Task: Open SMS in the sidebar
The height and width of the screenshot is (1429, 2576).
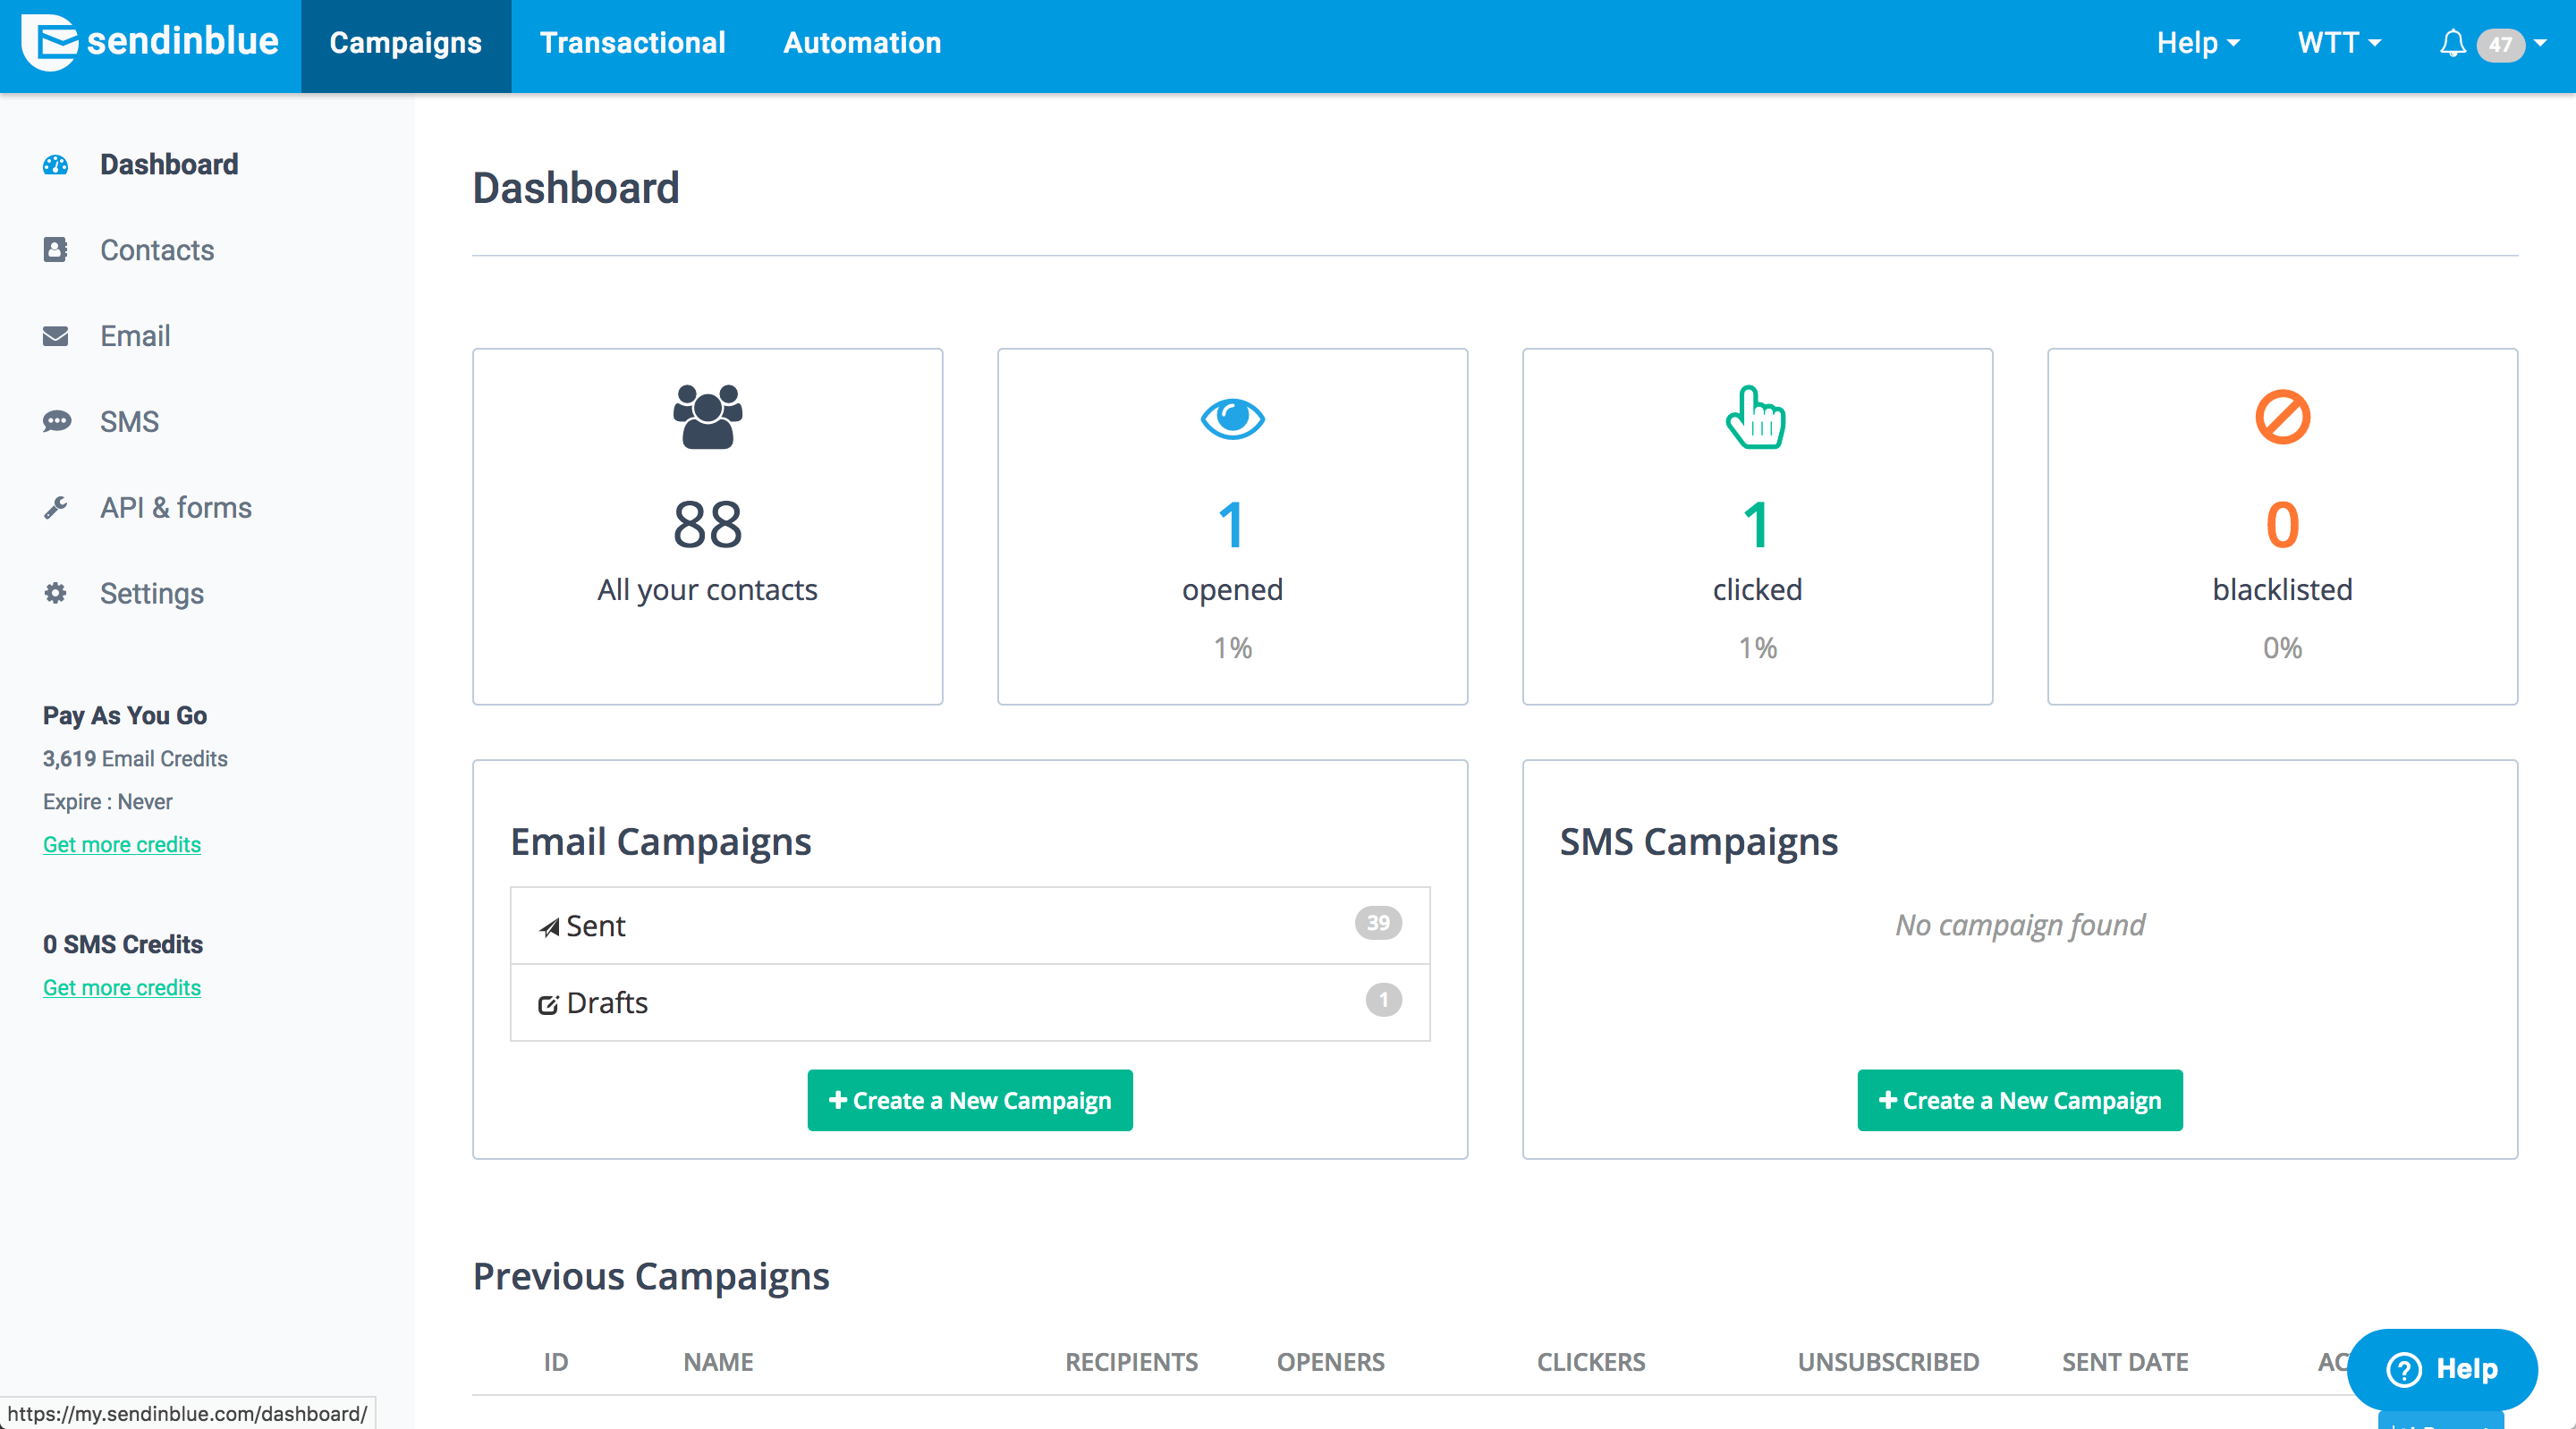Action: pos(129,422)
